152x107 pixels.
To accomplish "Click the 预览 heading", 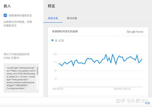I will point(51,6).
